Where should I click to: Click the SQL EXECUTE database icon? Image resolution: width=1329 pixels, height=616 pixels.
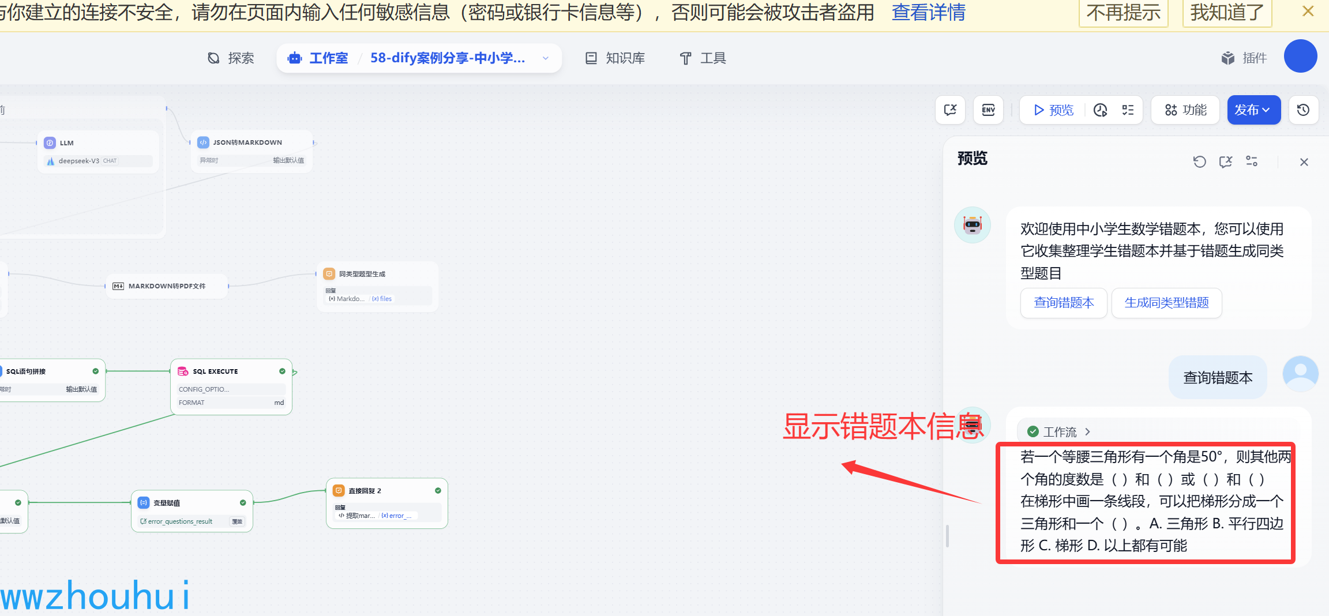tap(183, 371)
